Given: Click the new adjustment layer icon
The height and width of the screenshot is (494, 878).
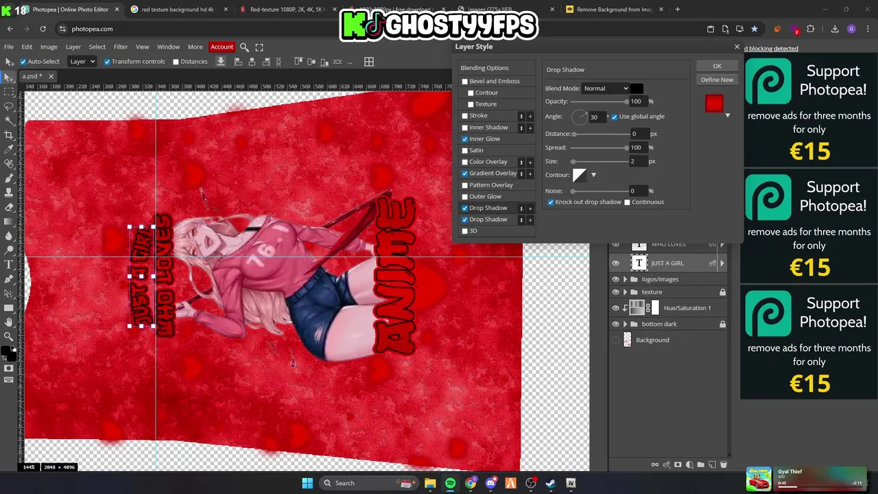Looking at the screenshot, I should [689, 464].
